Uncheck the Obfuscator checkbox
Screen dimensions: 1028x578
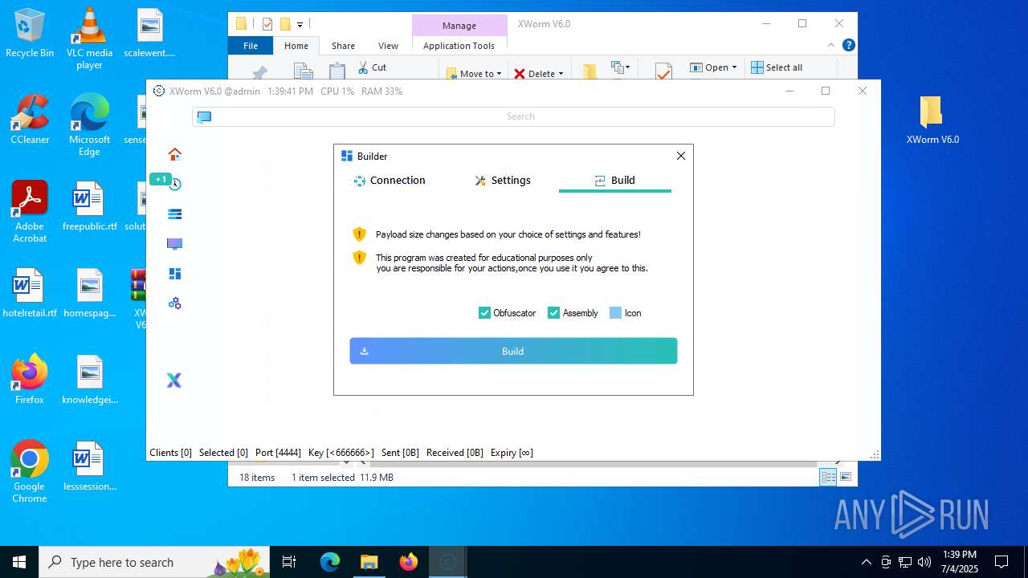(484, 313)
